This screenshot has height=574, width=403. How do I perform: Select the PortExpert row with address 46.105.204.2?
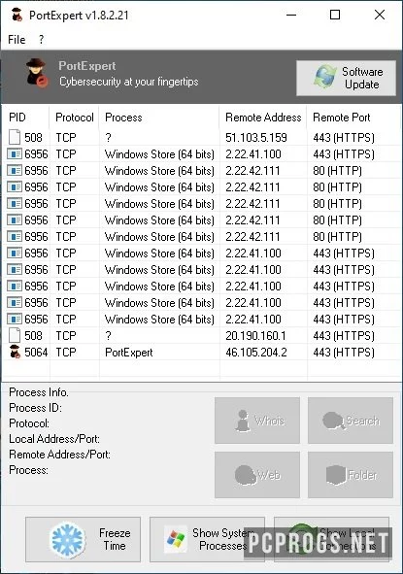(201, 353)
